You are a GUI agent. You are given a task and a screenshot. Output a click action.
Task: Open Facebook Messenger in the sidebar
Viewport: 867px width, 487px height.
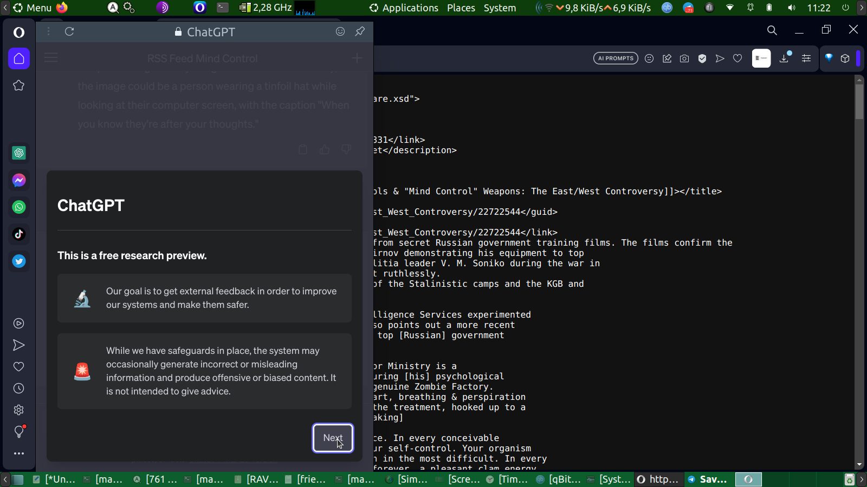19,180
